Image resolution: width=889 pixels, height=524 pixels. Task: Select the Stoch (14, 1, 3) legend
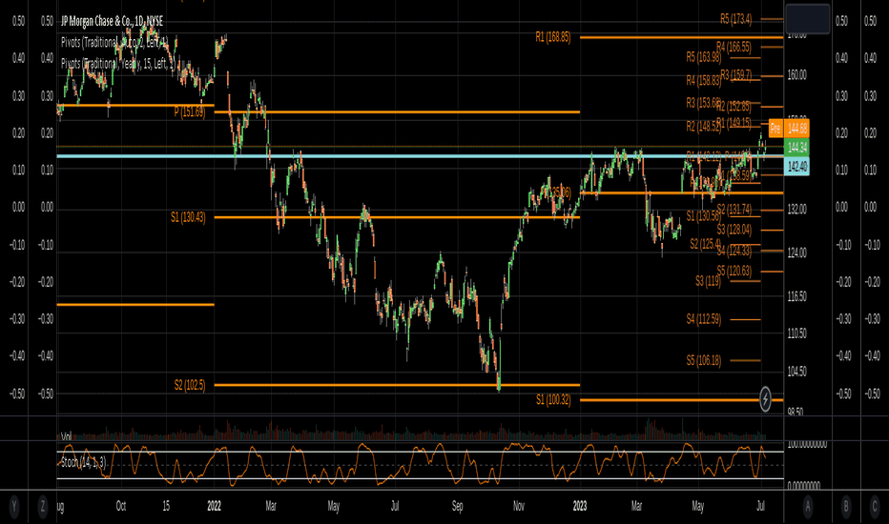tap(83, 463)
